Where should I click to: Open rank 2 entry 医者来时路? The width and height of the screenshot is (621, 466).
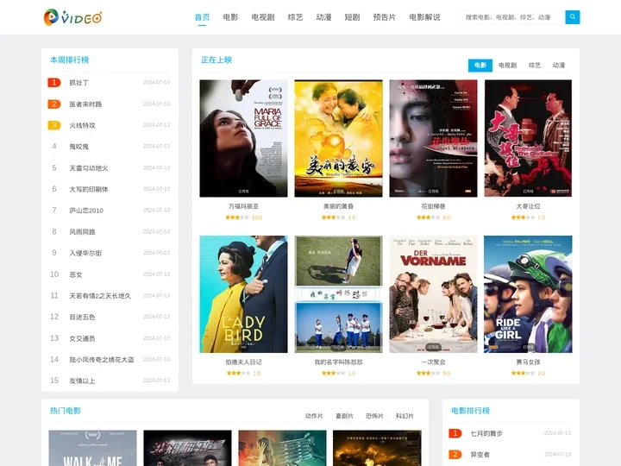85,104
